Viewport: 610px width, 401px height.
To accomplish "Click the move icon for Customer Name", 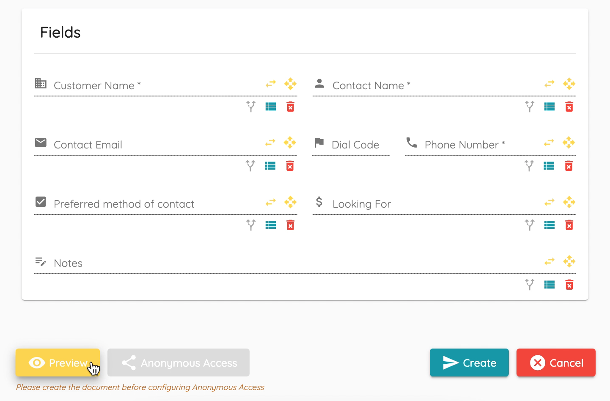I will tap(291, 84).
